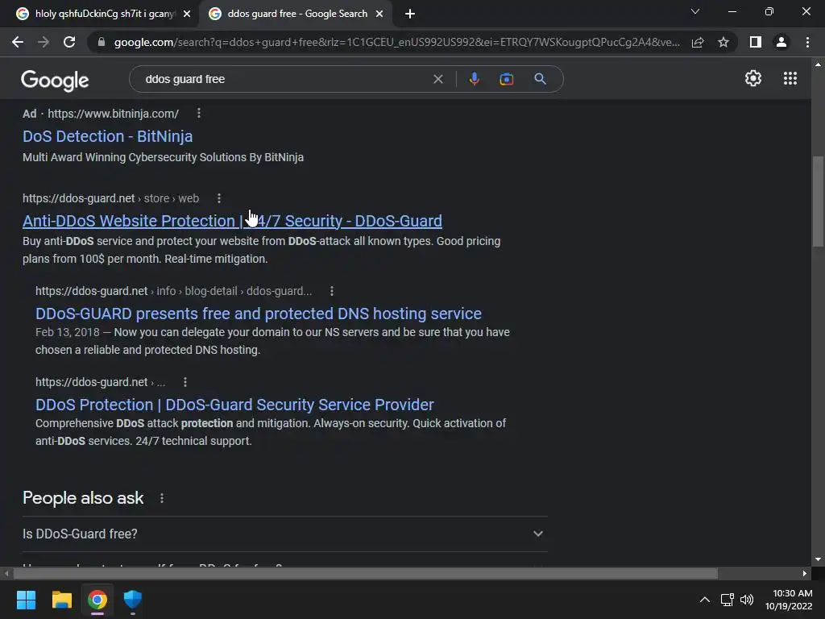Viewport: 825px width, 619px height.
Task: Bookmark this page with the star icon
Action: point(723,42)
